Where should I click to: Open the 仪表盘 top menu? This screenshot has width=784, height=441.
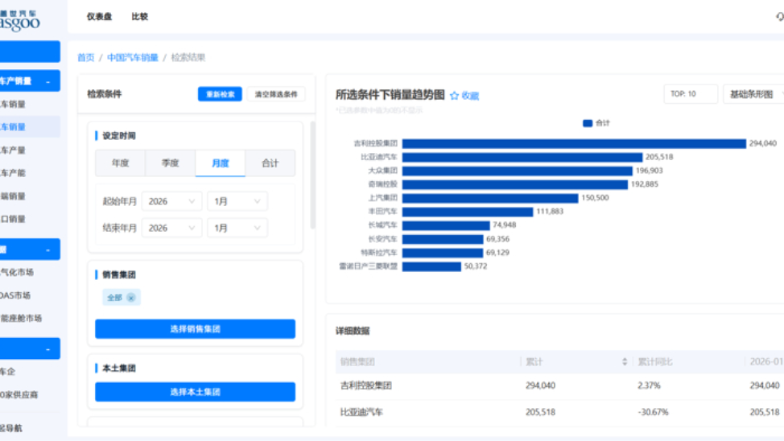click(x=99, y=17)
